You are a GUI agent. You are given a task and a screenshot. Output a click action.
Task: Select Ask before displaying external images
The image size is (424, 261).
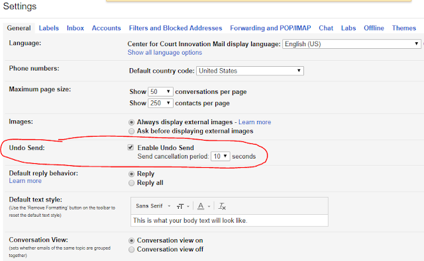131,131
